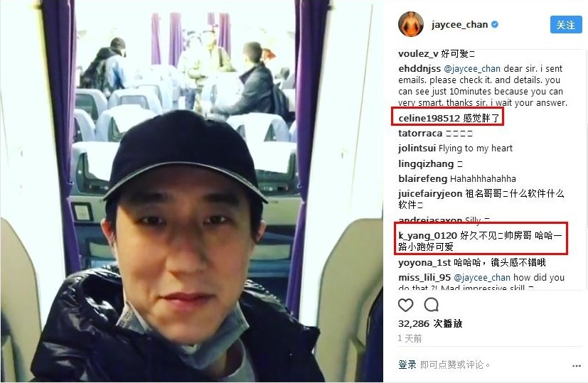Click the 32,286 次播放 view count

pyautogui.click(x=430, y=323)
